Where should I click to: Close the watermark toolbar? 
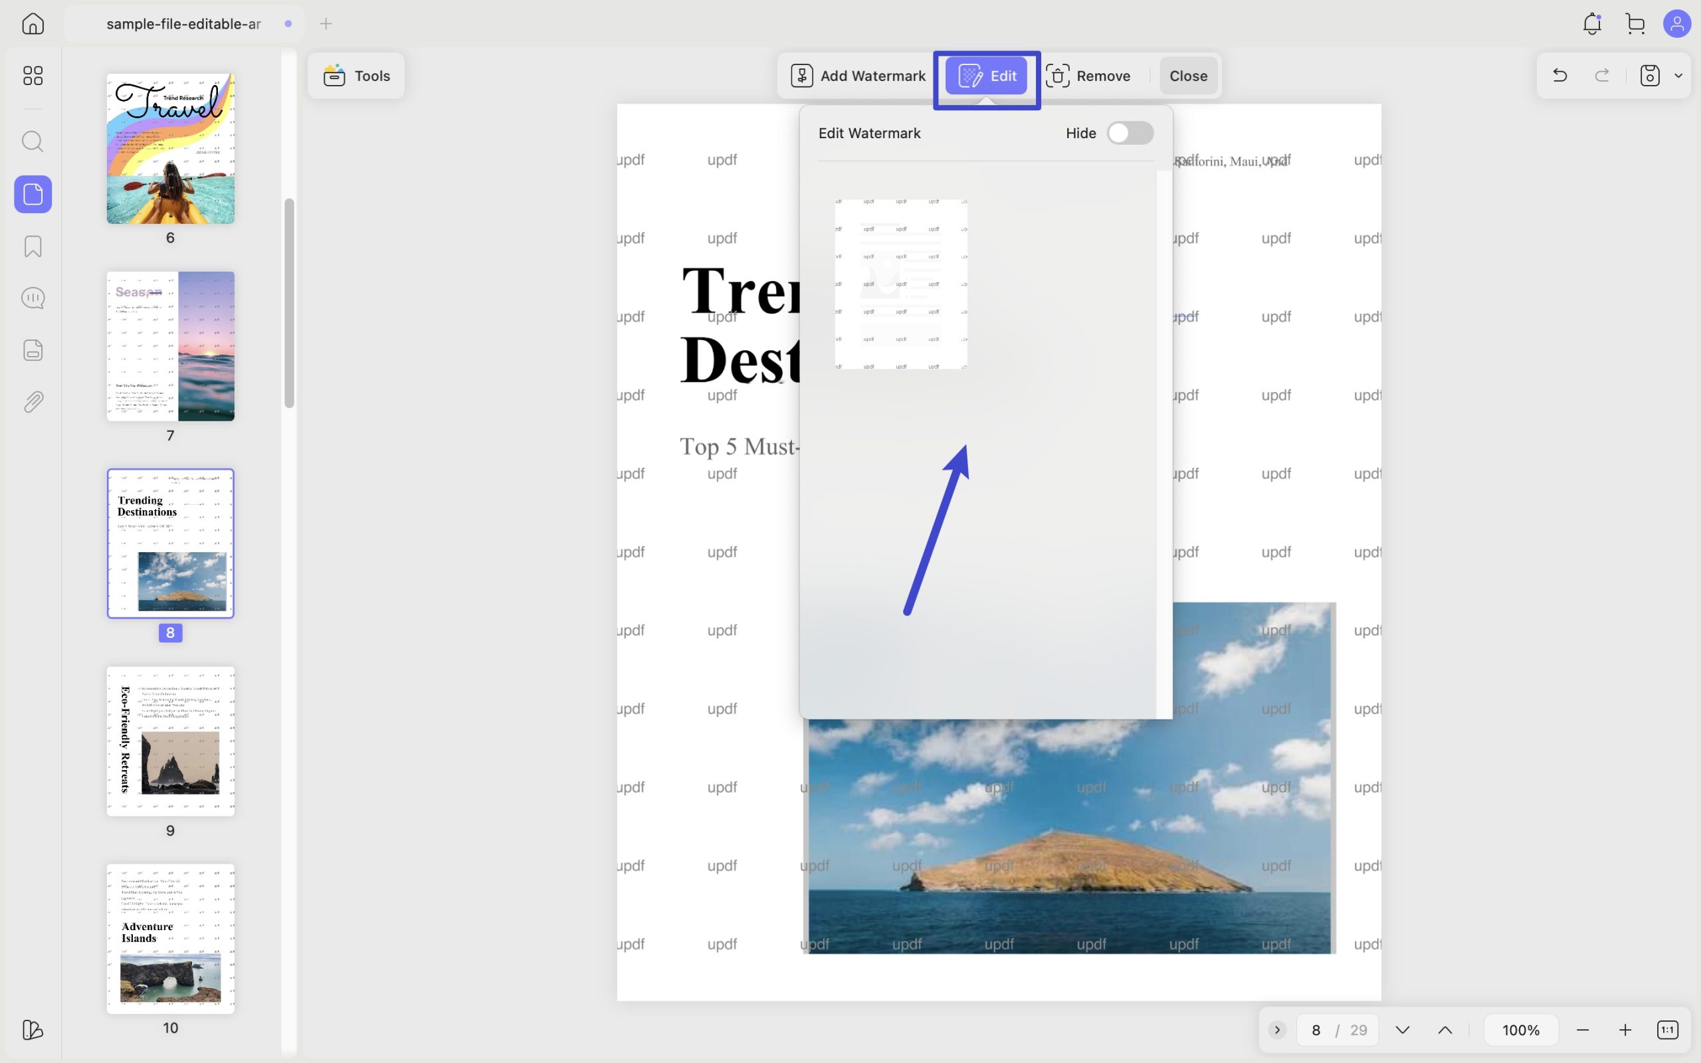[1188, 75]
